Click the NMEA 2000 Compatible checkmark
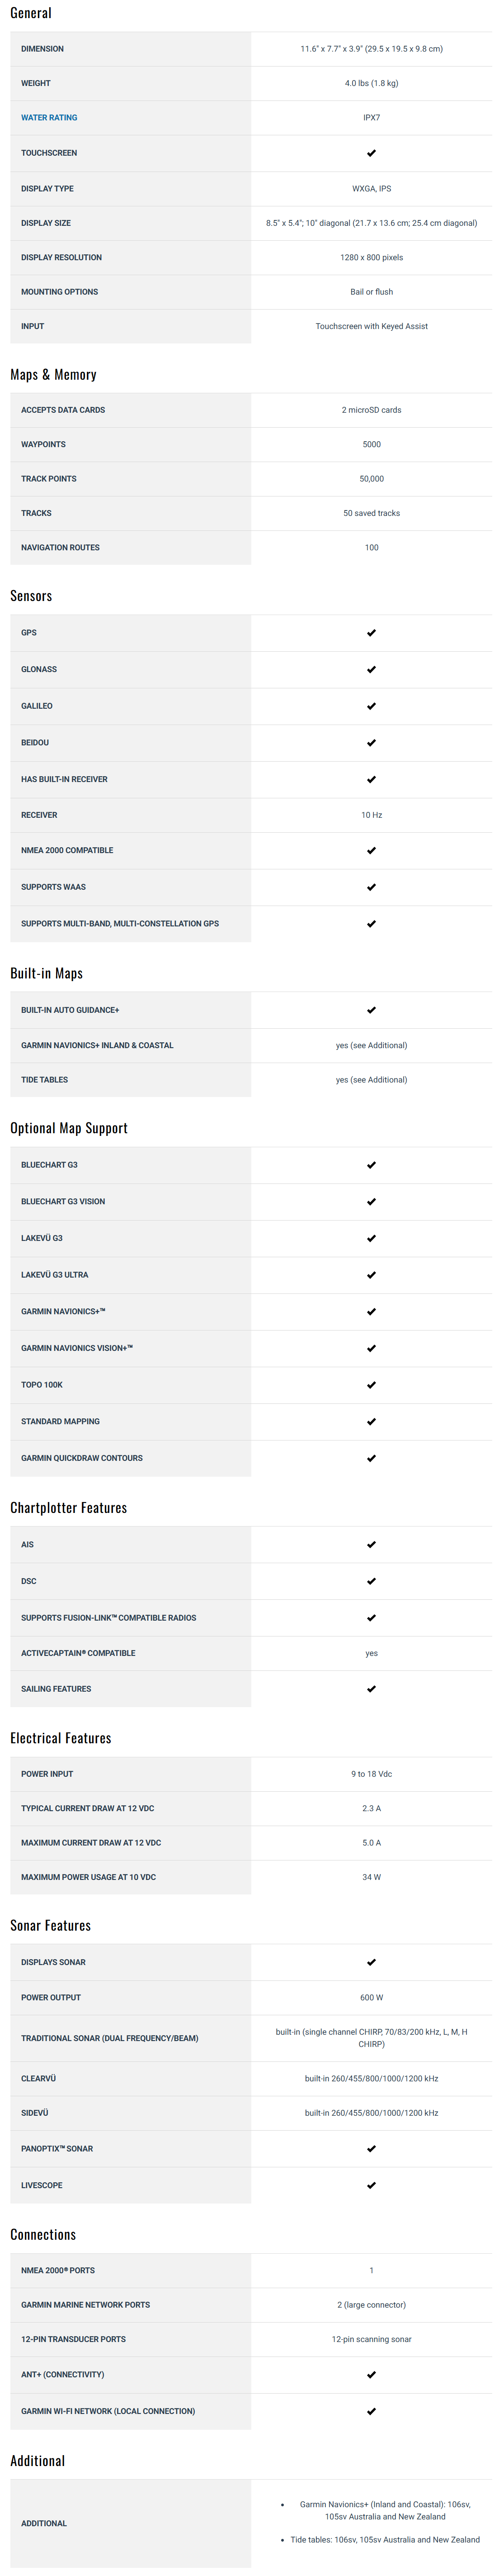Image resolution: width=499 pixels, height=2576 pixels. [x=371, y=851]
